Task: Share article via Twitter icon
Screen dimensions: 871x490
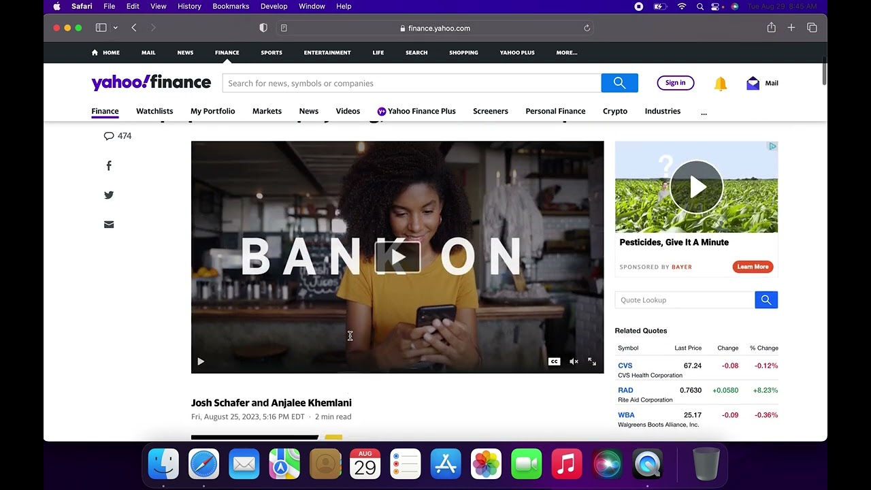Action: tap(109, 195)
